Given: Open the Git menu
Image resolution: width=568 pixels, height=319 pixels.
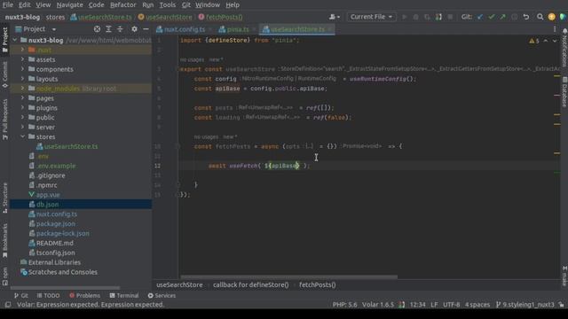Looking at the screenshot, I should coord(186,5).
